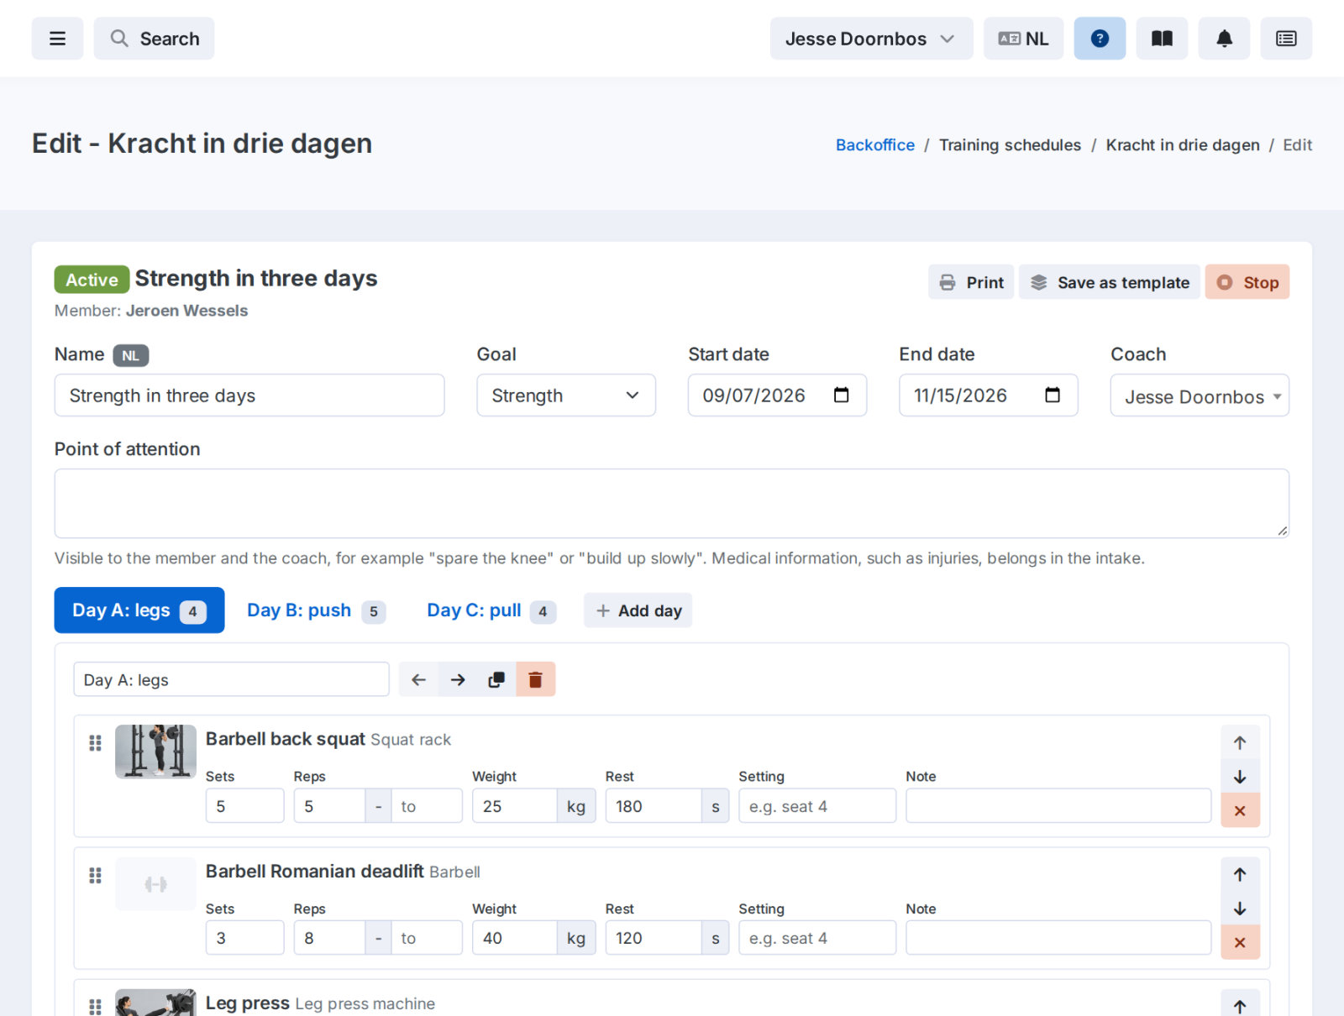Switch to the Day B: push tab
Image resolution: width=1344 pixels, height=1016 pixels.
click(x=316, y=610)
